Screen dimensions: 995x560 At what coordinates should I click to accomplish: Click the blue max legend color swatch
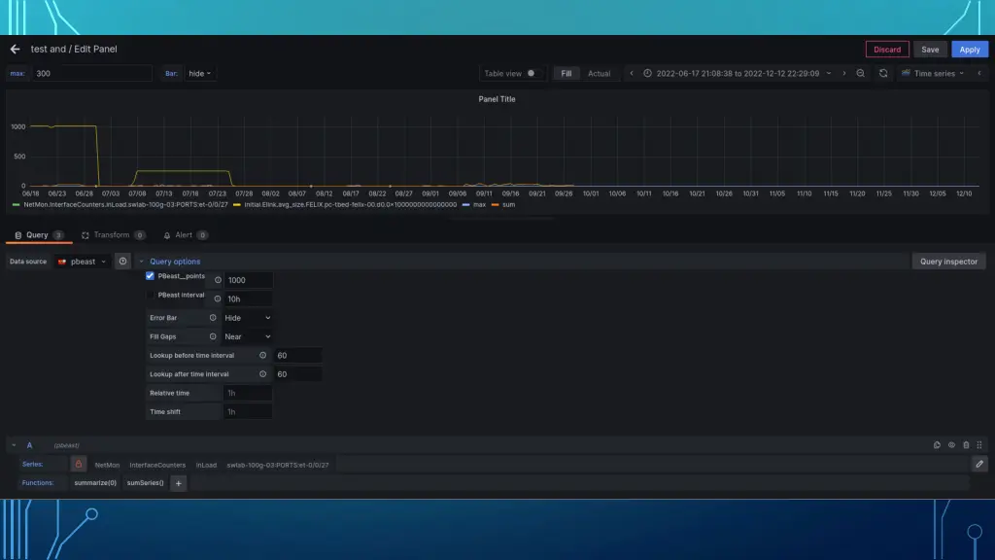[x=465, y=205]
